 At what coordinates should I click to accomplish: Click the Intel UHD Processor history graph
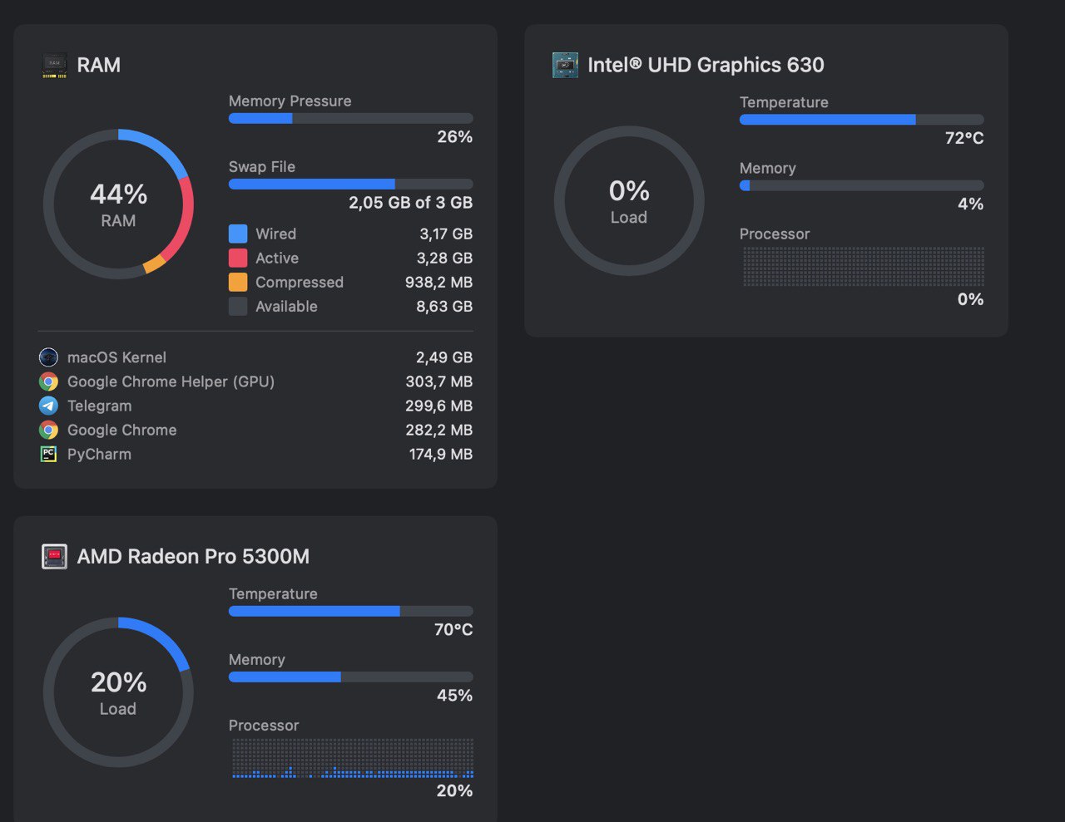click(864, 267)
